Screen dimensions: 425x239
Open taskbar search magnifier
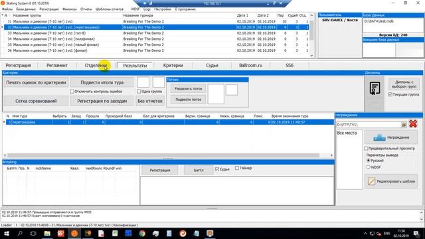(x=20, y=233)
